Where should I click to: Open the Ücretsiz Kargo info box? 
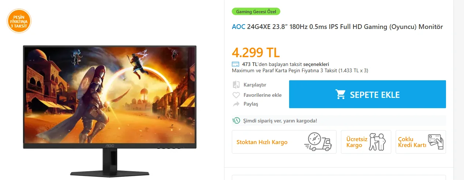tap(366, 142)
